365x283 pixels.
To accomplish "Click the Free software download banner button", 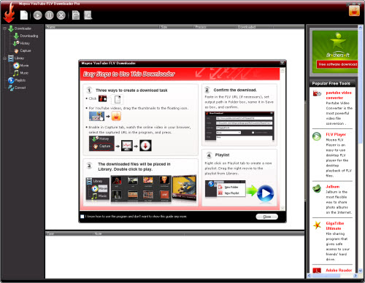I will click(338, 64).
